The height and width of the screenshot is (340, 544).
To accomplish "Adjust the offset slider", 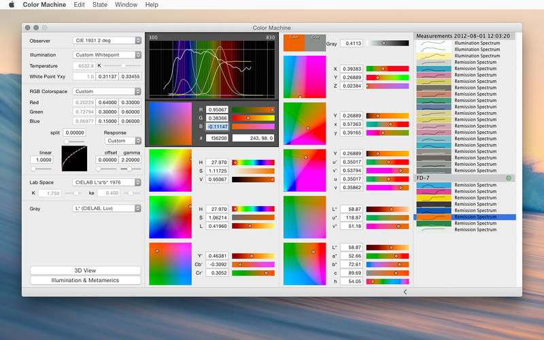I will pyautogui.click(x=106, y=169).
